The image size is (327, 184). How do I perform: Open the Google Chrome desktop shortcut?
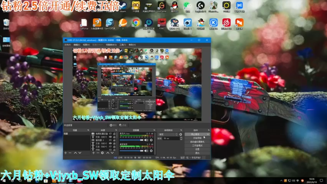(x=136, y=24)
